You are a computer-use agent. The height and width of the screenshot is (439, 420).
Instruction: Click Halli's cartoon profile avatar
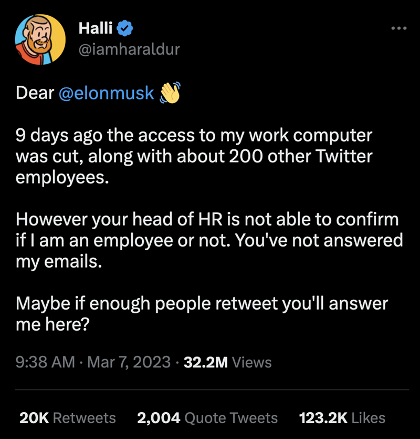pyautogui.click(x=41, y=39)
